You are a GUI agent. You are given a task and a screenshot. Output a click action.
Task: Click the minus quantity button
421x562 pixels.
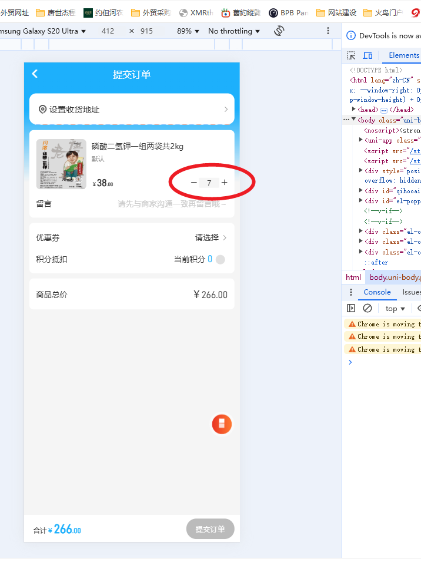tap(194, 183)
